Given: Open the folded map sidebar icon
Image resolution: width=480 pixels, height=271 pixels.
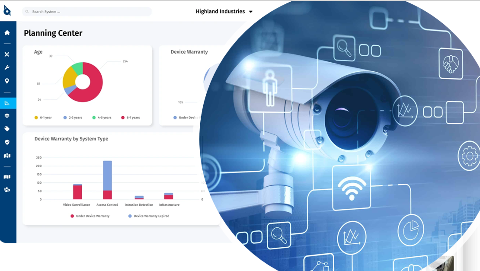Looking at the screenshot, I should (x=7, y=177).
